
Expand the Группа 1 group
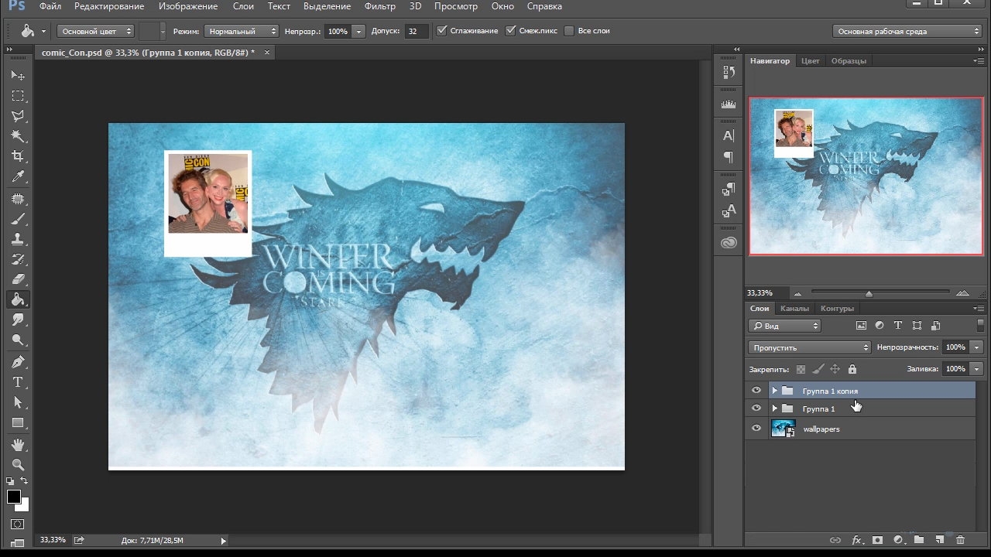(x=774, y=408)
